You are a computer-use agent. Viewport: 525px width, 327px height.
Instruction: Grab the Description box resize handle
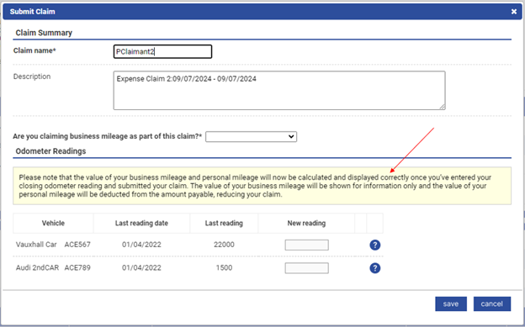pyautogui.click(x=443, y=107)
